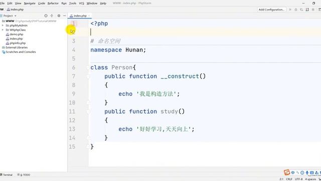The width and height of the screenshot is (321, 181).
Task: Click the Stop toolbar icon
Action: click(313, 10)
